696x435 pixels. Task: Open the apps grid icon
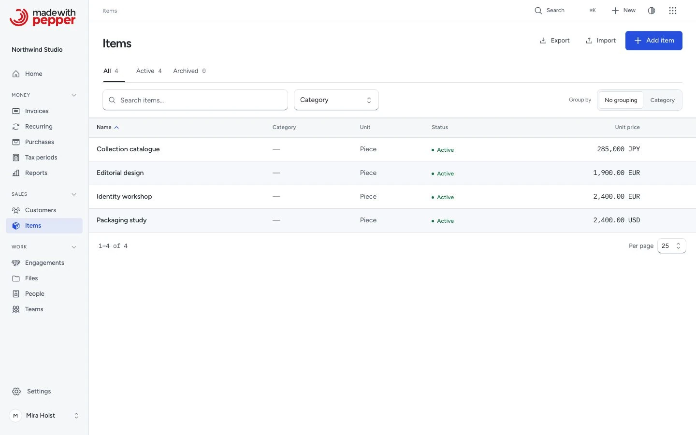673,11
